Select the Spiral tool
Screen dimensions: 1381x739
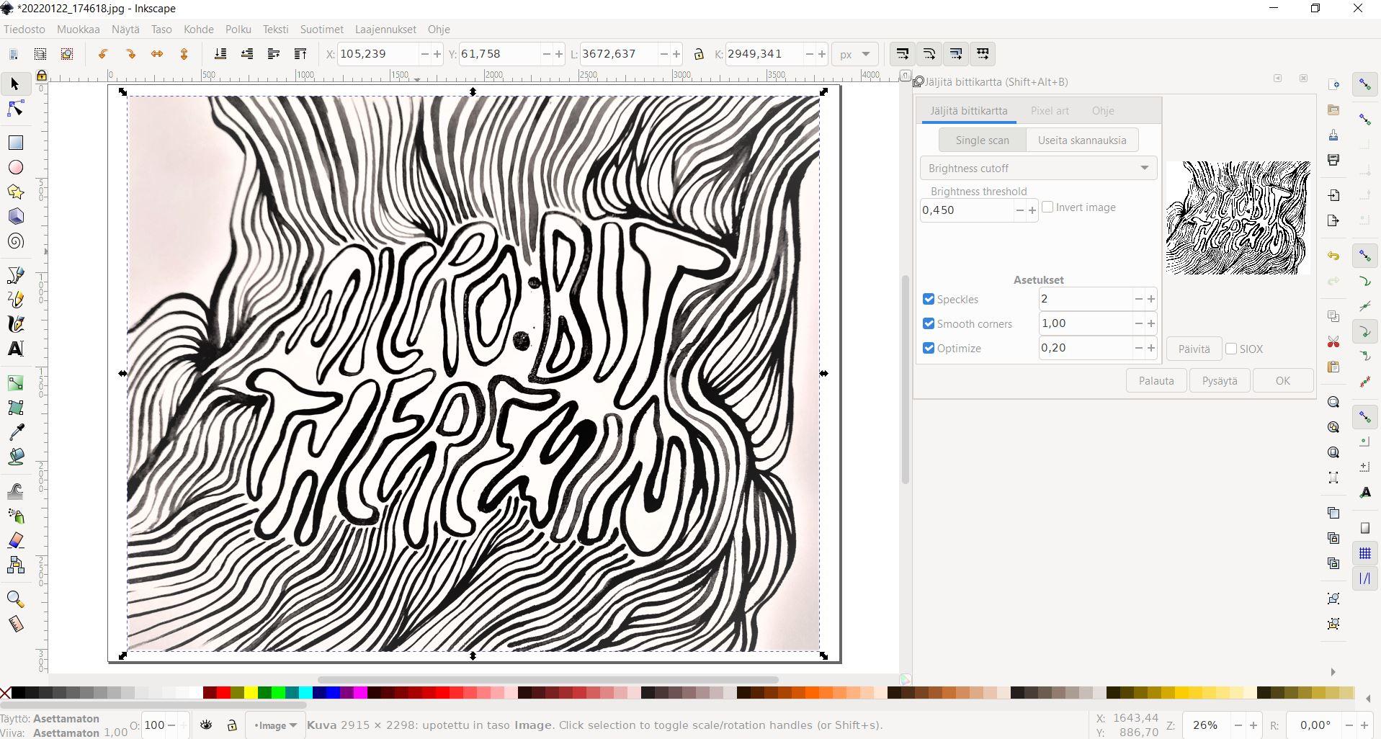coord(15,241)
